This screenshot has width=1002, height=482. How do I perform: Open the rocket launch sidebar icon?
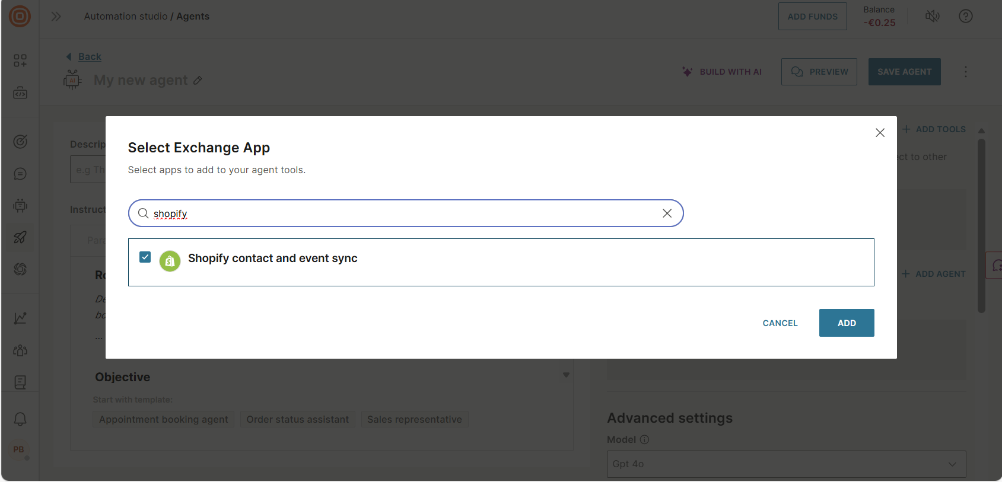click(20, 237)
